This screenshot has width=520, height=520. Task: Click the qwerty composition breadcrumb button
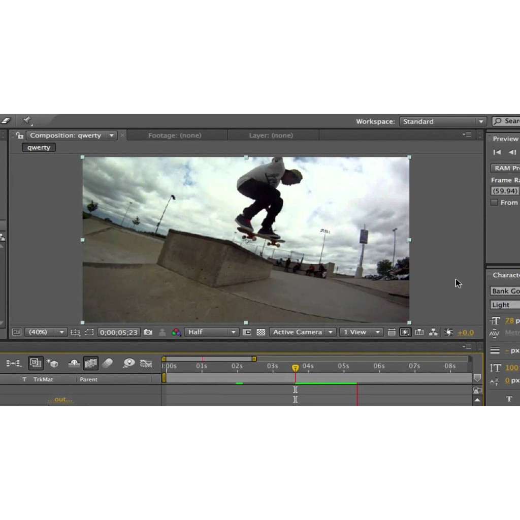39,148
